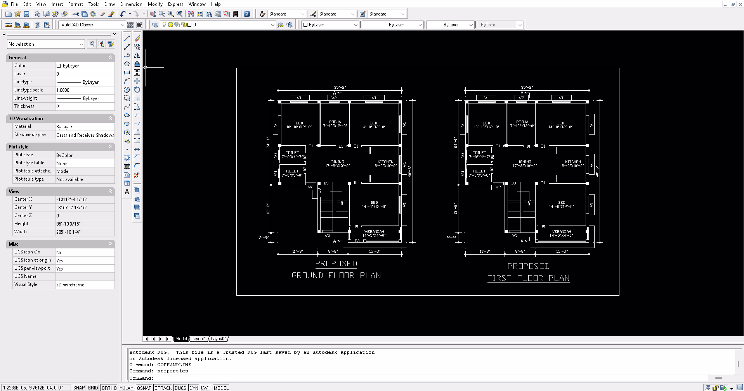Select the Spline draw tool

tap(127, 107)
